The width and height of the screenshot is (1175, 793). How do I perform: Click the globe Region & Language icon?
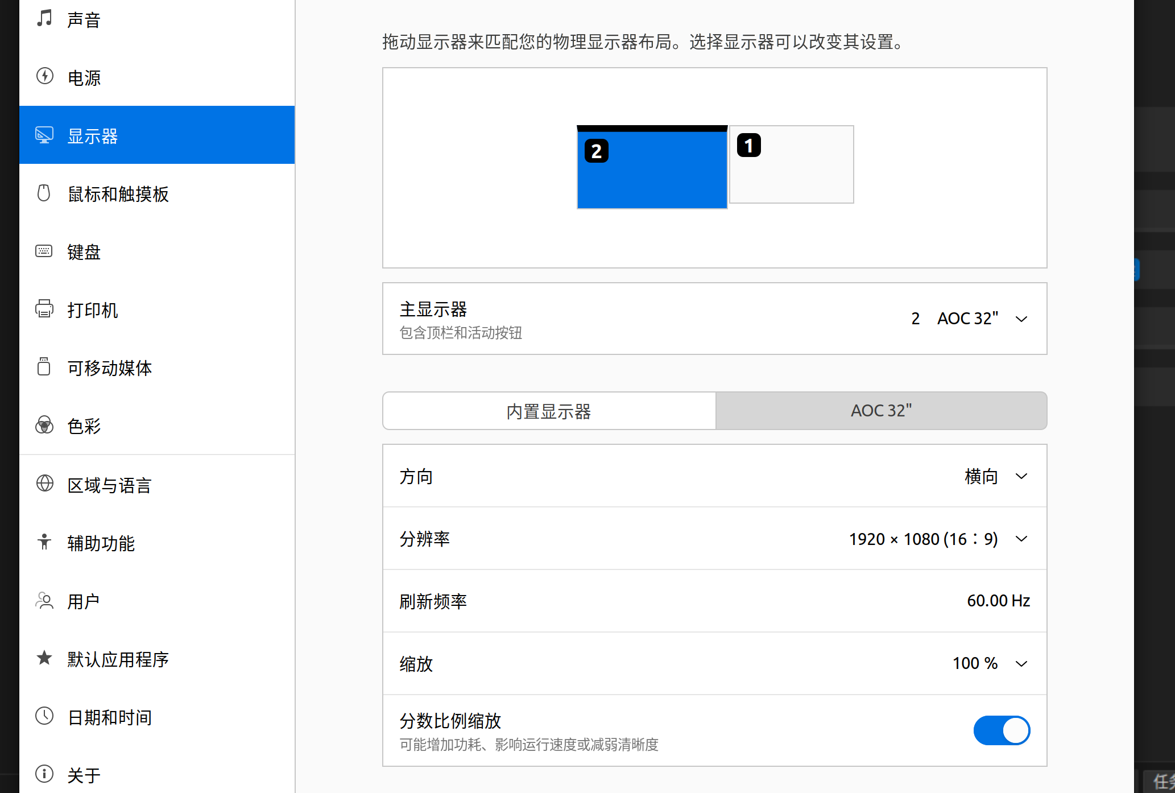coord(44,484)
